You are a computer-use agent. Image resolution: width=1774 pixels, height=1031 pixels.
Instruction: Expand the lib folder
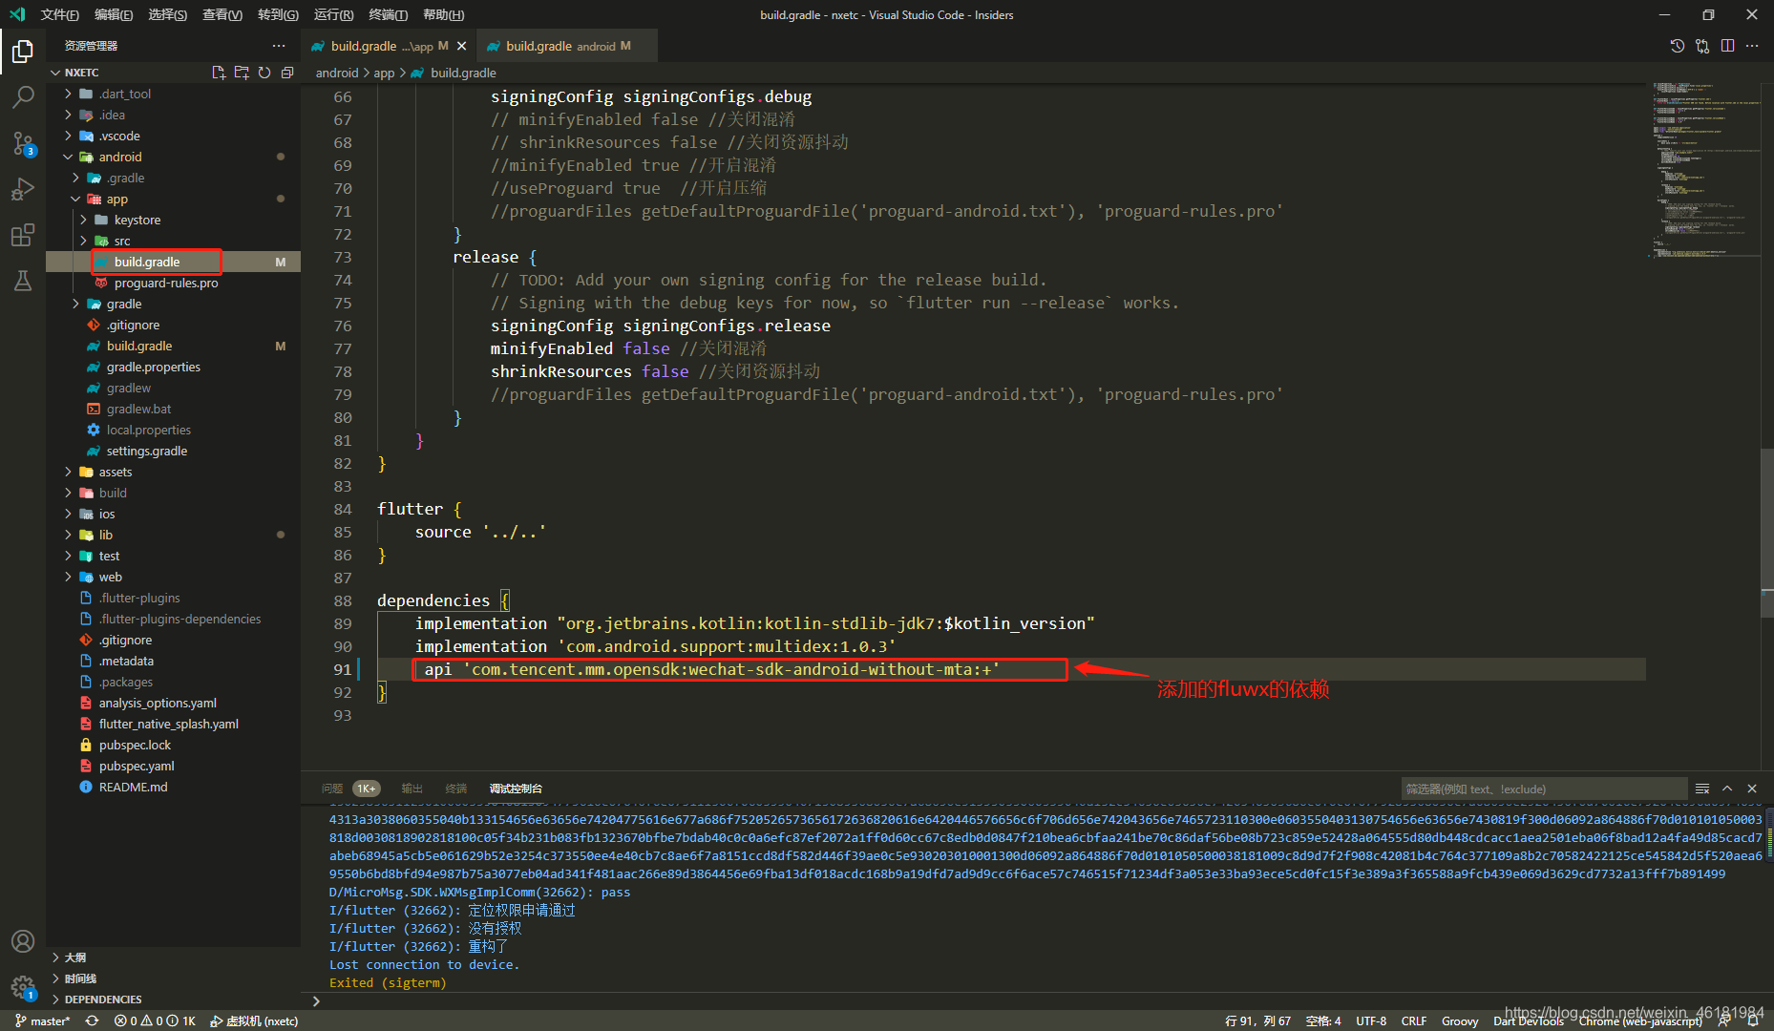pos(69,535)
